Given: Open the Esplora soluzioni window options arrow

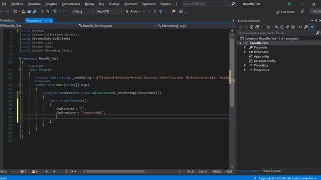Looking at the screenshot, I should coord(312,20).
